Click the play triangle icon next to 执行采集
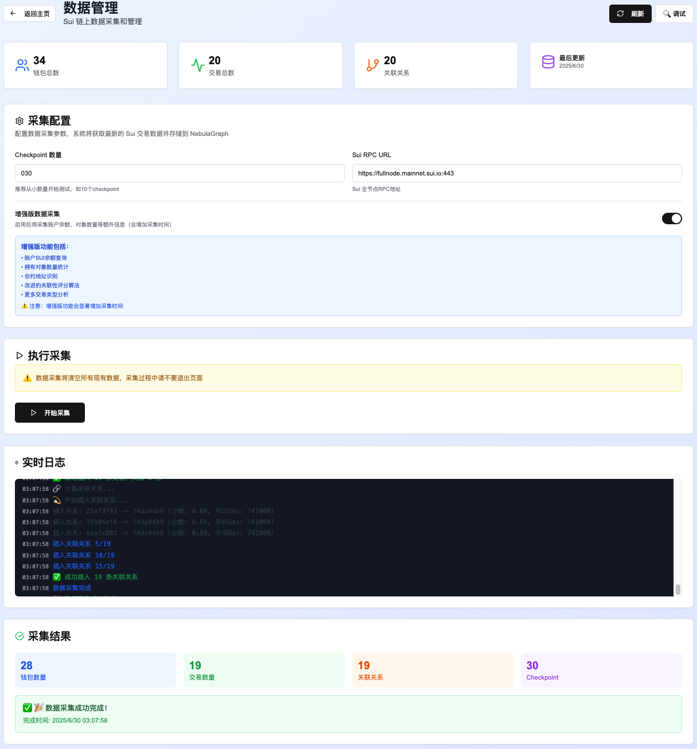The width and height of the screenshot is (697, 749). click(x=20, y=356)
